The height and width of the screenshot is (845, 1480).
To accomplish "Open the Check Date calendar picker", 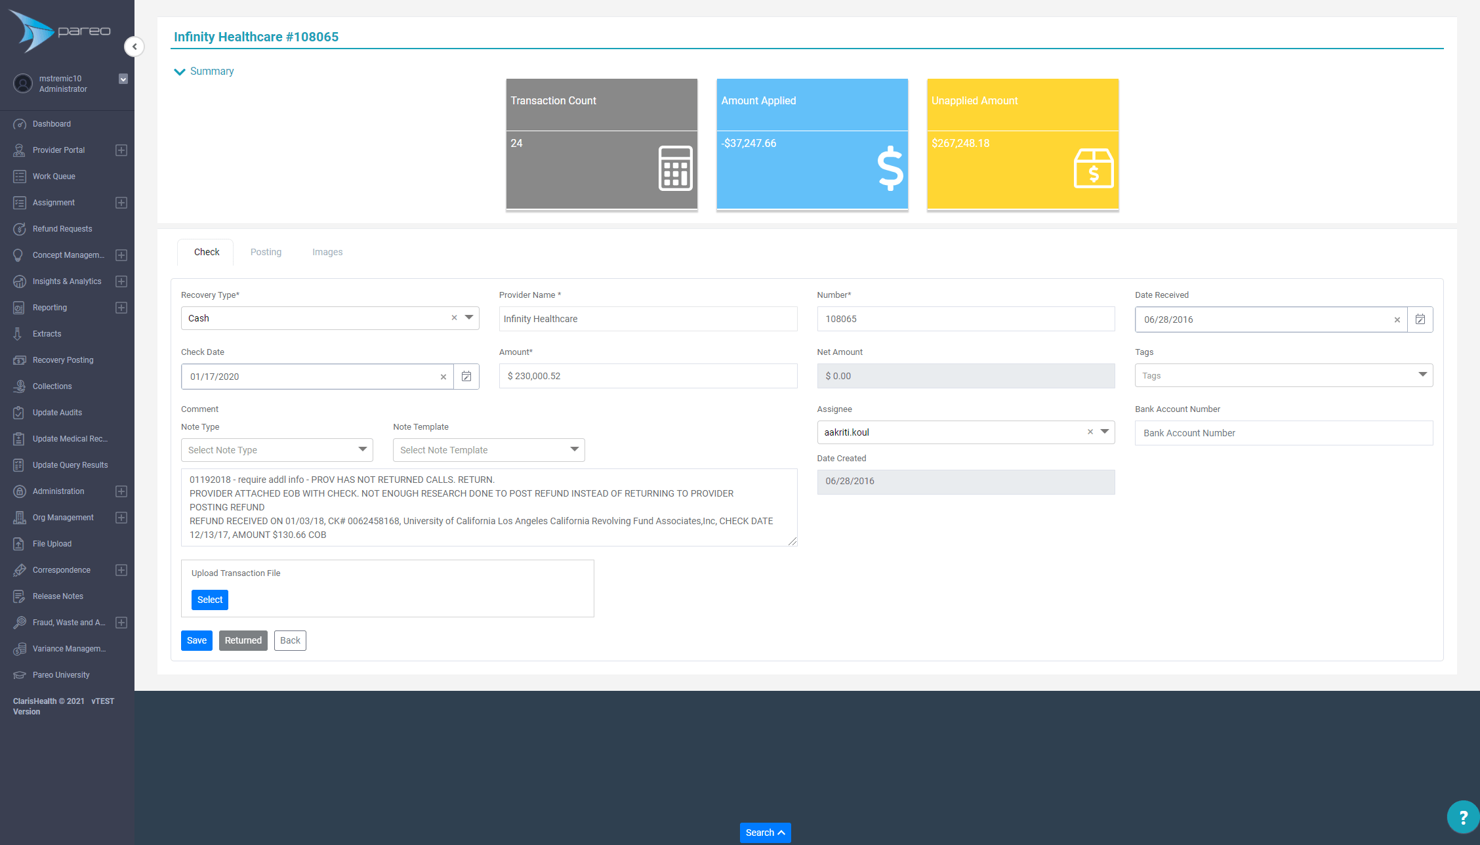I will (x=466, y=377).
